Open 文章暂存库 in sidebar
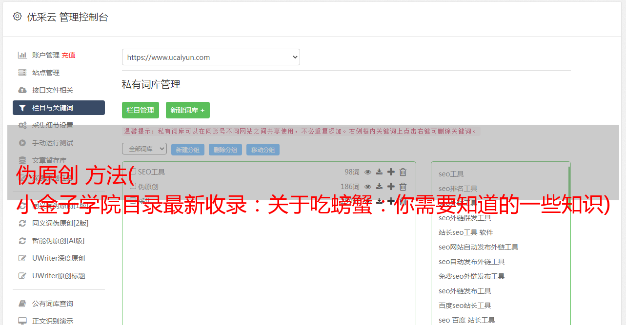The width and height of the screenshot is (626, 325). click(49, 160)
